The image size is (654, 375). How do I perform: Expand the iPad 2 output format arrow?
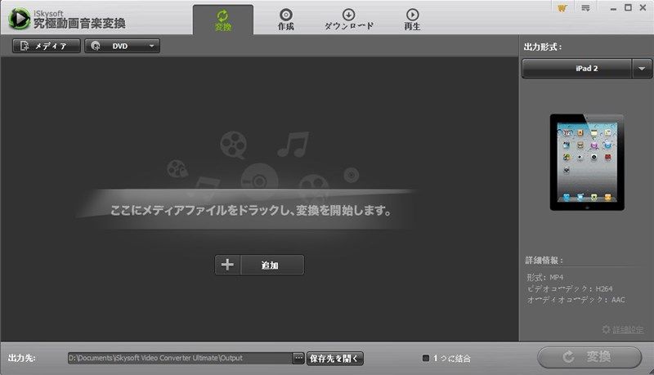tap(642, 69)
